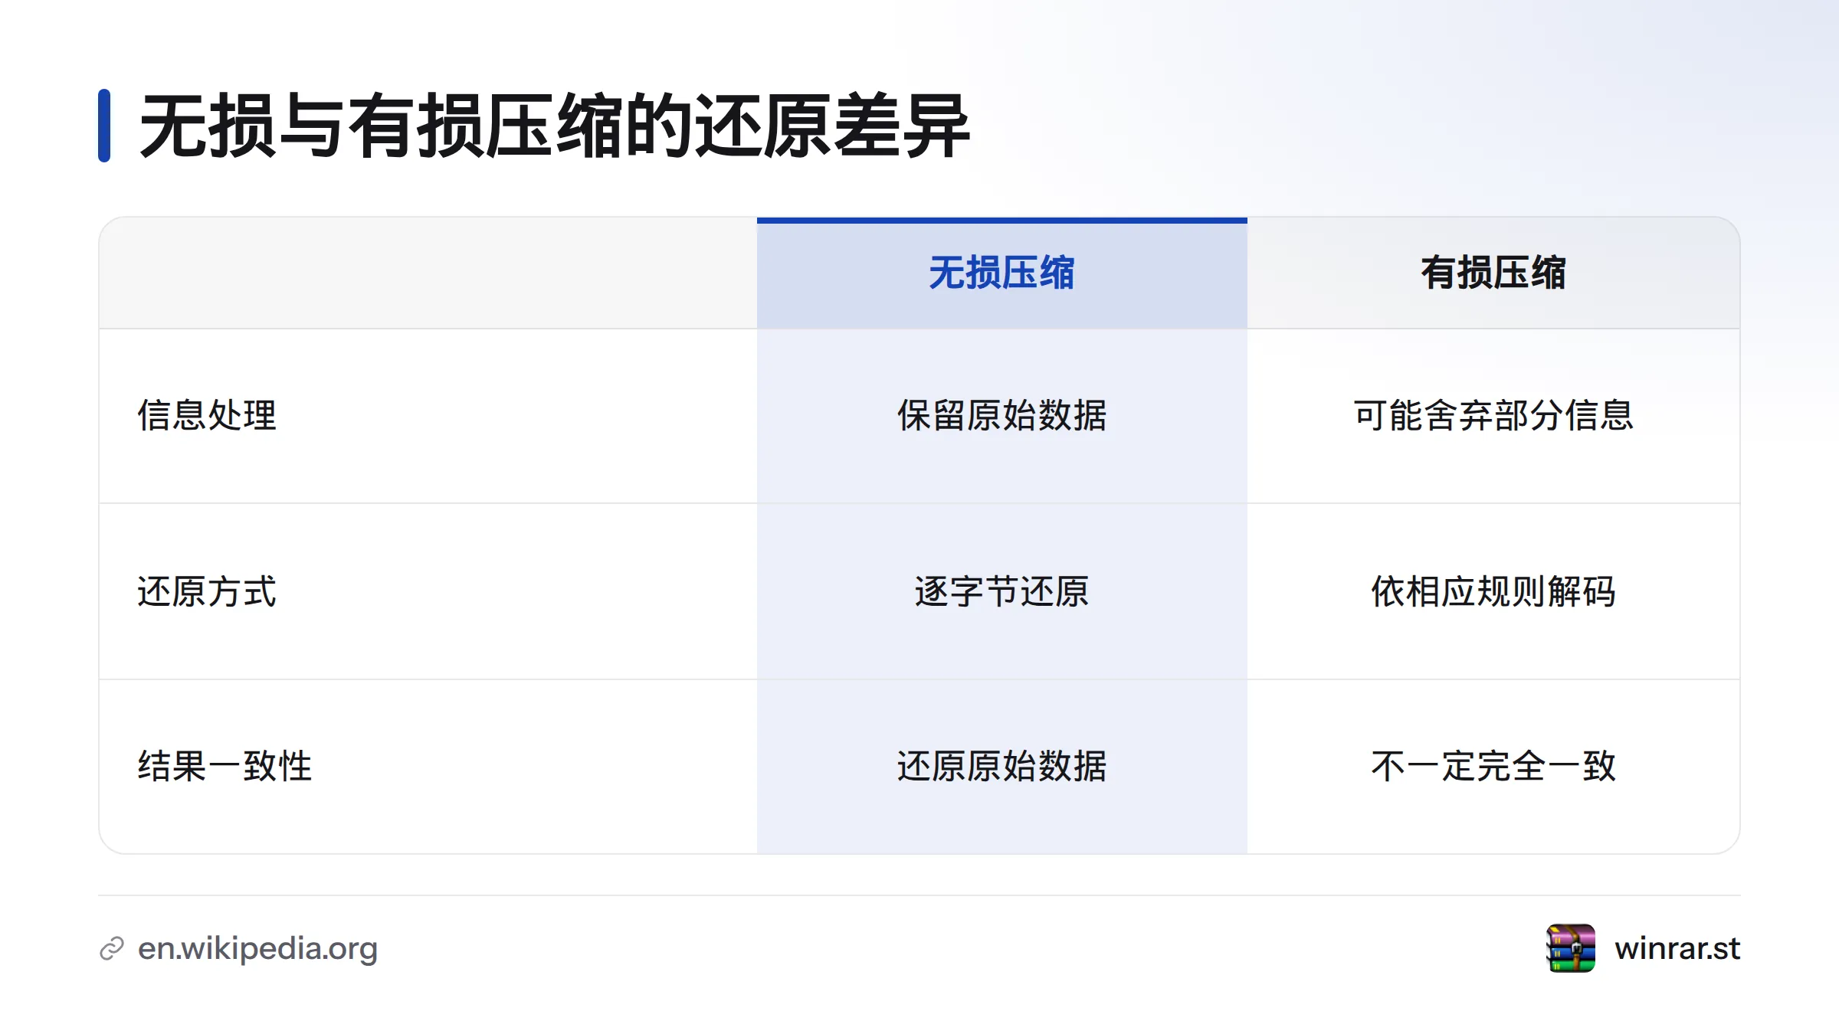
Task: Click the WinRAR books logo icon
Action: pos(1571,948)
